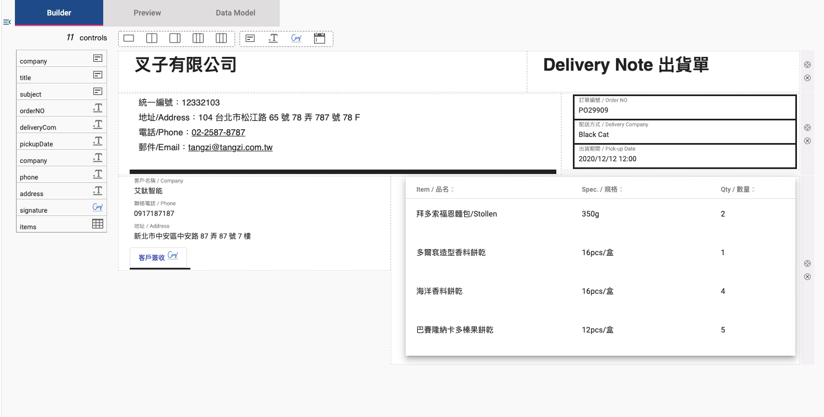Click the 350g spec cell
Image resolution: width=824 pixels, height=417 pixels.
pos(590,214)
